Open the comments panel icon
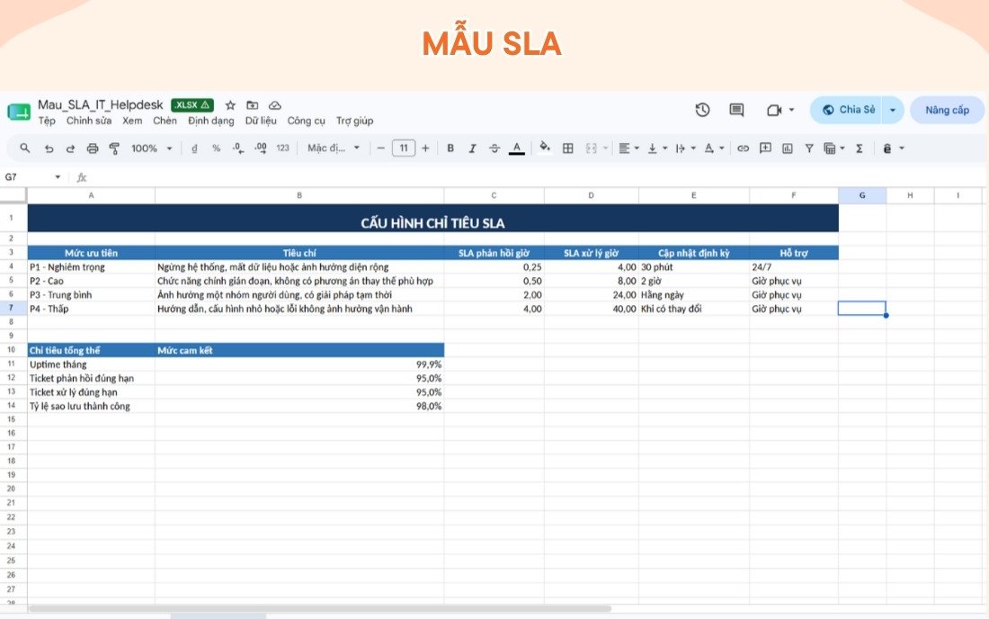This screenshot has width=989, height=619. click(736, 110)
